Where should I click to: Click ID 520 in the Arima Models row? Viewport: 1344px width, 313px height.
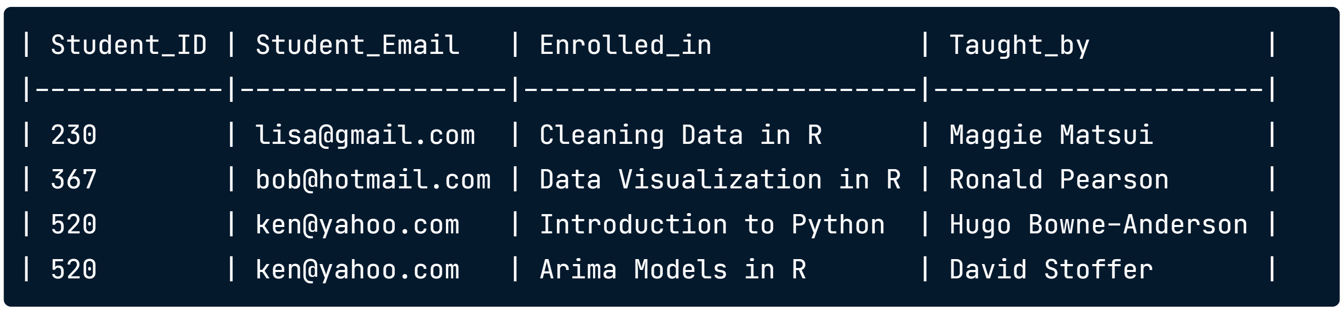click(73, 270)
